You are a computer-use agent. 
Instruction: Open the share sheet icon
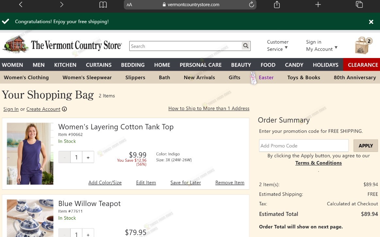pyautogui.click(x=277, y=4)
